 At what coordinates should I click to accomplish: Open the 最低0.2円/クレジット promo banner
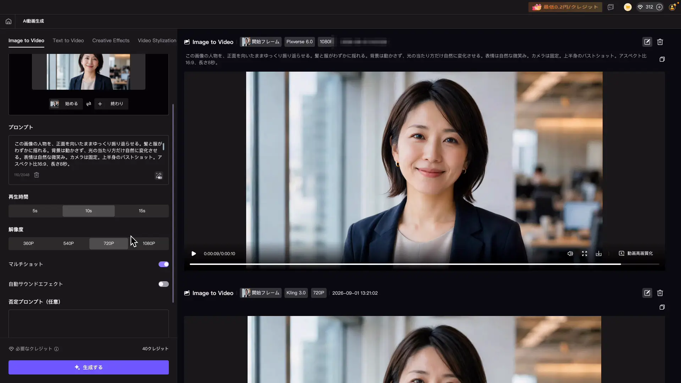tap(565, 7)
